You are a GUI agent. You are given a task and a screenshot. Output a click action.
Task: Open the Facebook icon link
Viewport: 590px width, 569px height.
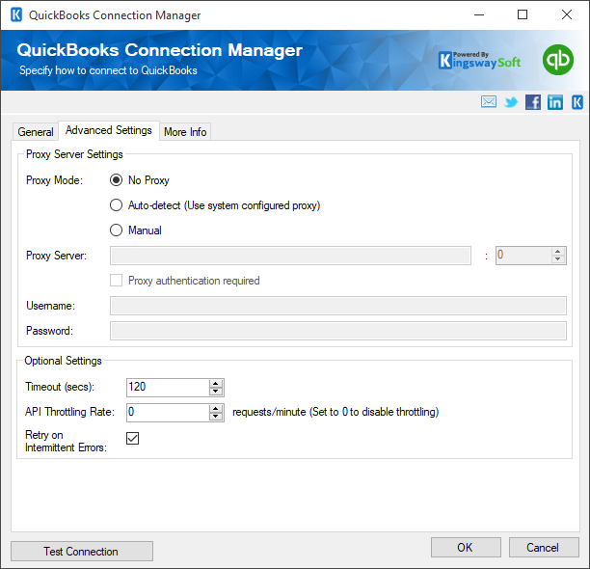533,102
